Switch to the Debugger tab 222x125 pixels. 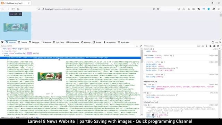(34, 42)
